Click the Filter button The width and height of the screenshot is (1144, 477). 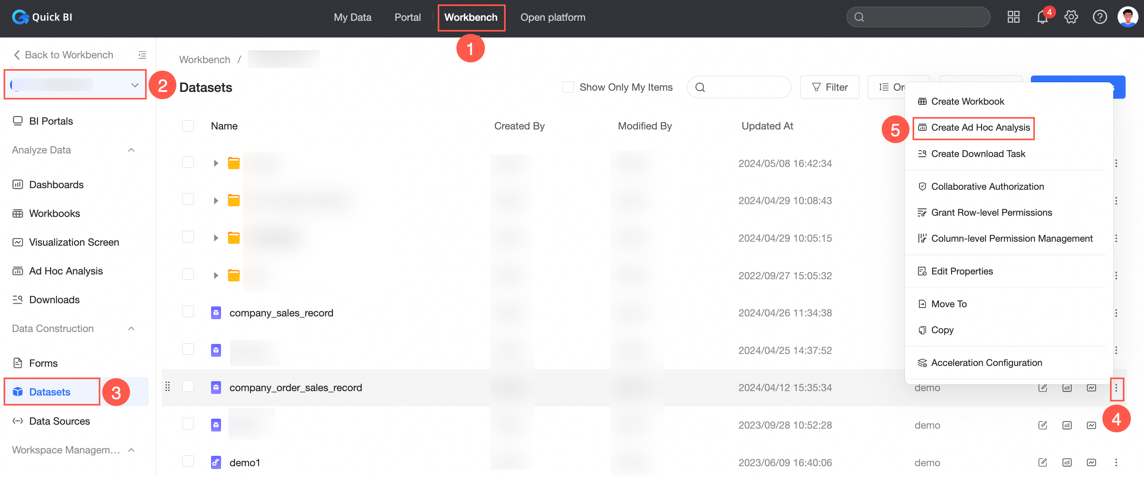tap(829, 87)
